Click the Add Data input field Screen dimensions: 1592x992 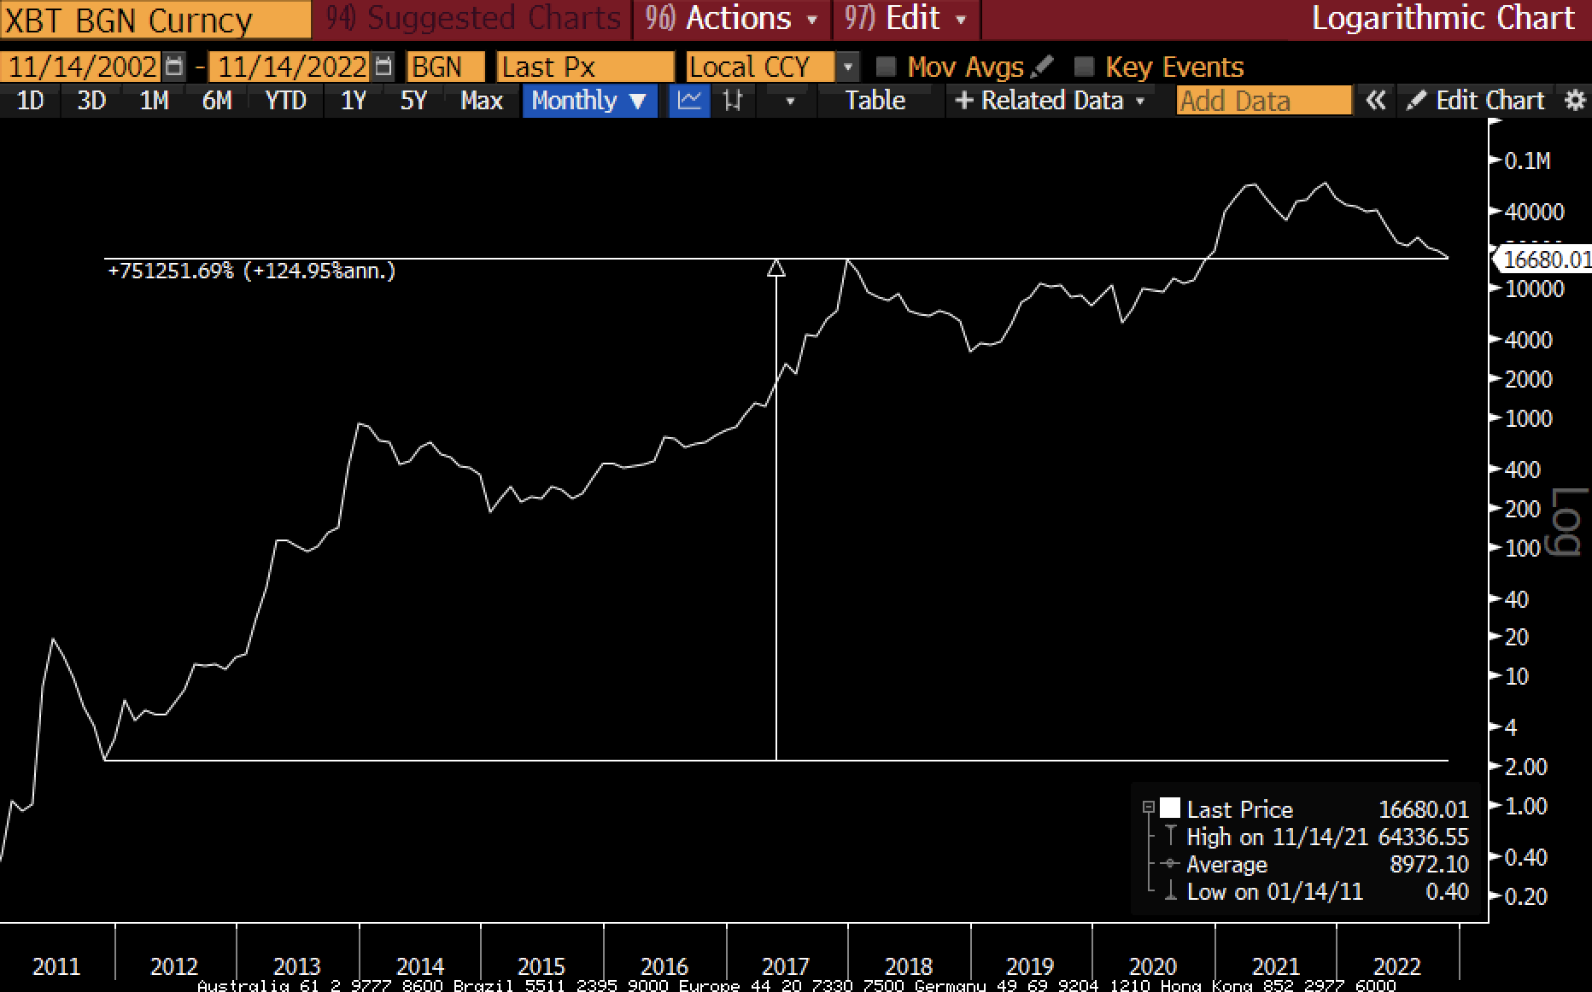(x=1264, y=101)
